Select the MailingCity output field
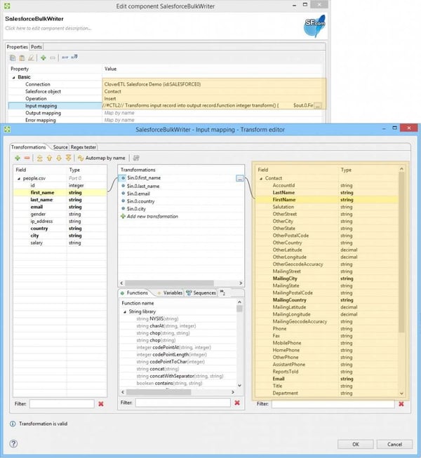 pyautogui.click(x=327, y=278)
